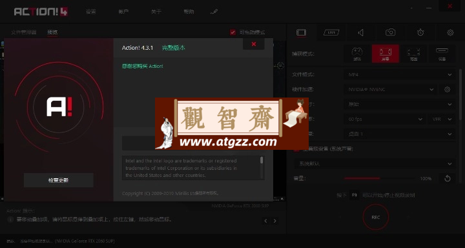
Task: Toggle the system audio device checkbox
Action: (296, 149)
